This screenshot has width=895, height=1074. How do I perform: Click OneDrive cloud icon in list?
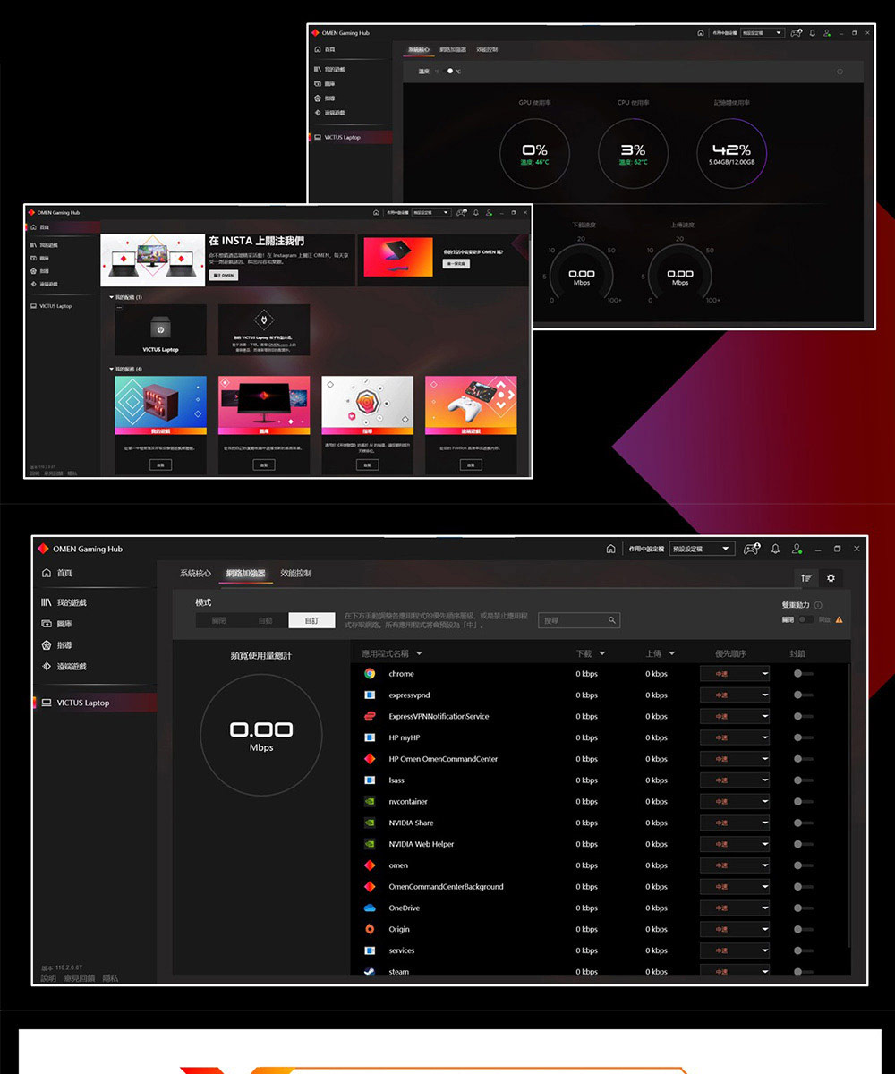370,908
